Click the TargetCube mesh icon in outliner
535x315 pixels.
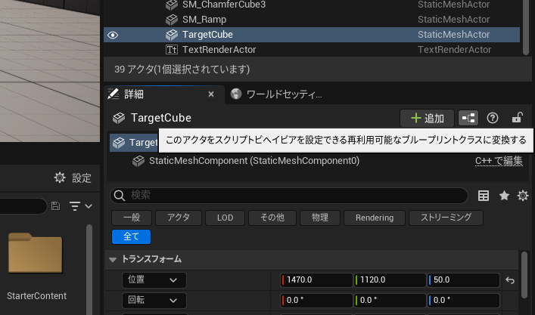(x=172, y=35)
